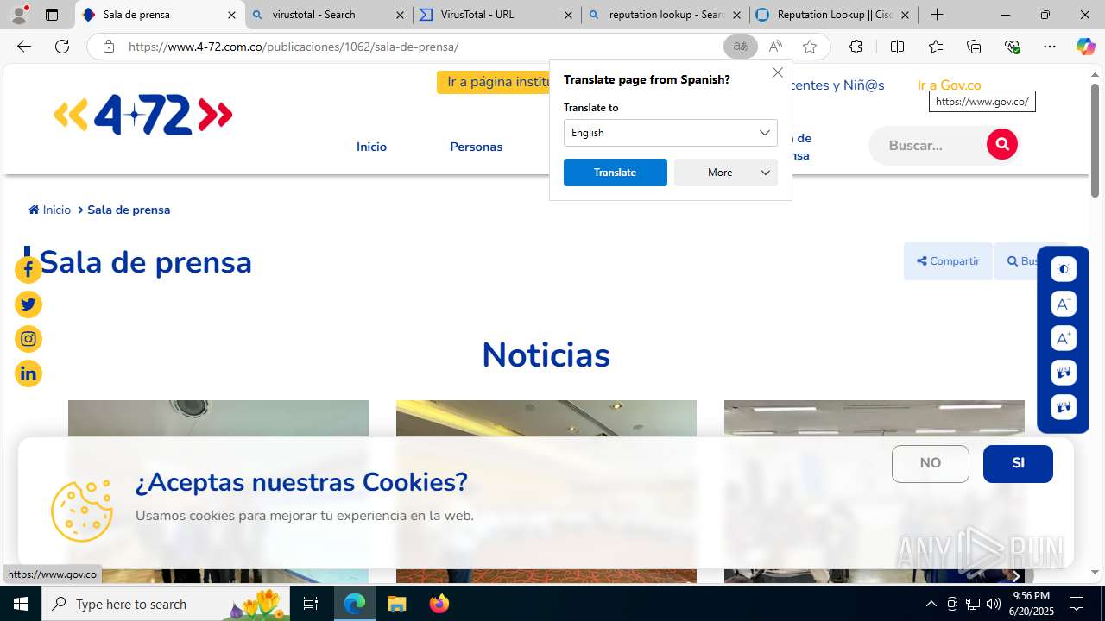Open the Collections icon
The width and height of the screenshot is (1105, 621).
click(x=974, y=47)
